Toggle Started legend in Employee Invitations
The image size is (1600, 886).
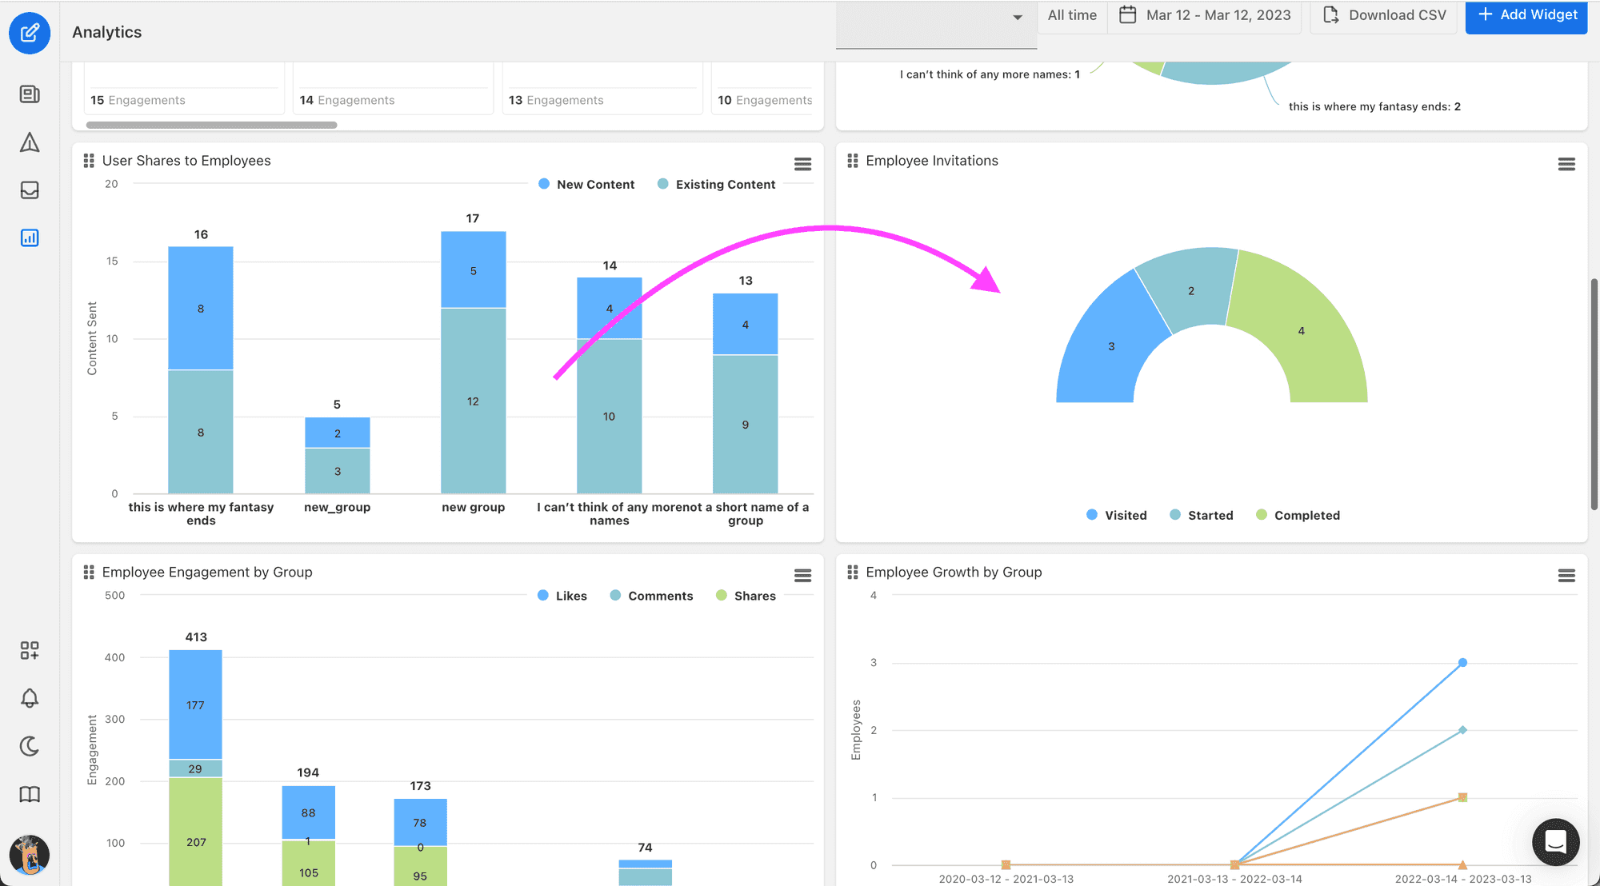point(1201,515)
